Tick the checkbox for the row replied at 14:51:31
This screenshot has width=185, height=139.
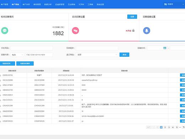coord(0,100)
